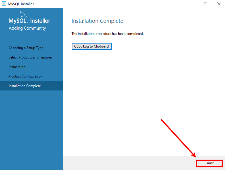Click the "MySQL. Installer" sidebar wordmark

pos(29,21)
